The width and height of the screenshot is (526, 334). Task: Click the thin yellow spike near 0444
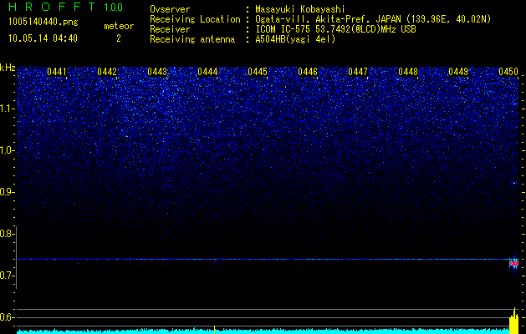tap(214, 330)
